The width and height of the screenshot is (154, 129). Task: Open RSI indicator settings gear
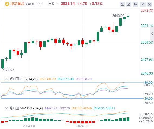coord(12,79)
